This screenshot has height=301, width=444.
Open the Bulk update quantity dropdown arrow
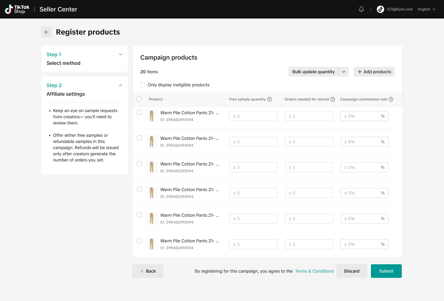tap(344, 72)
